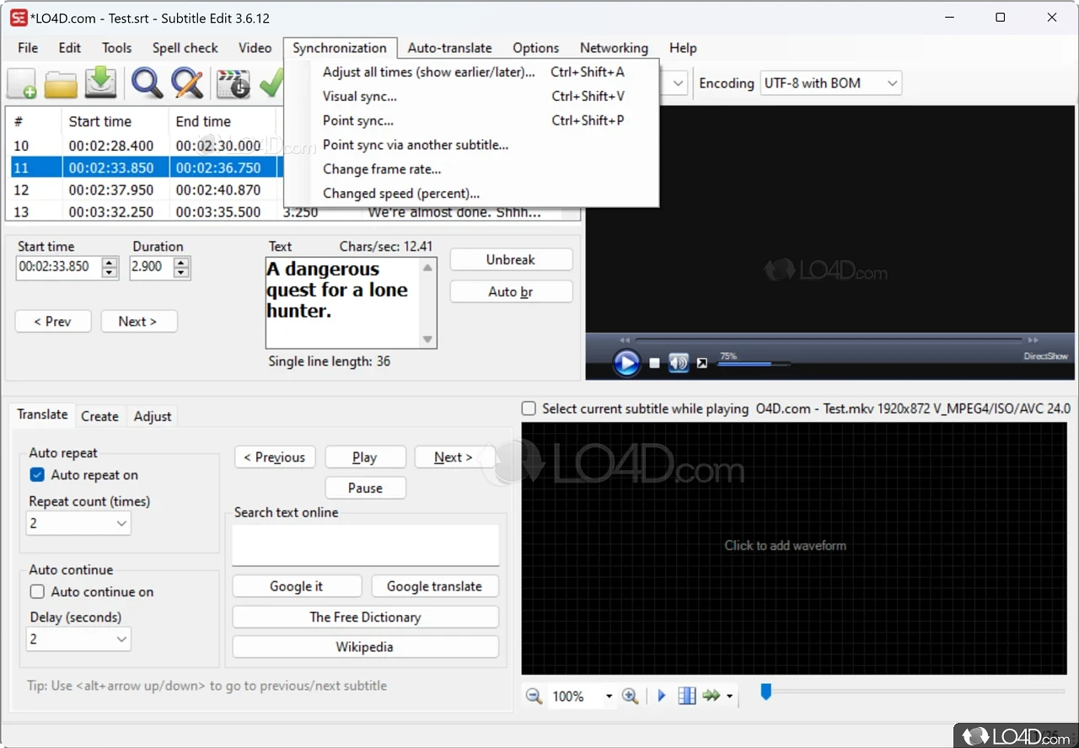This screenshot has width=1079, height=748.
Task: Click the Unbreak button
Action: 511,259
